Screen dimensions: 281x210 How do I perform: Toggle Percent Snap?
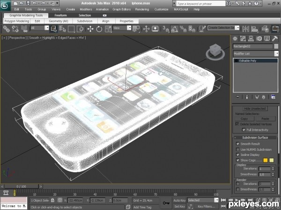point(183,28)
